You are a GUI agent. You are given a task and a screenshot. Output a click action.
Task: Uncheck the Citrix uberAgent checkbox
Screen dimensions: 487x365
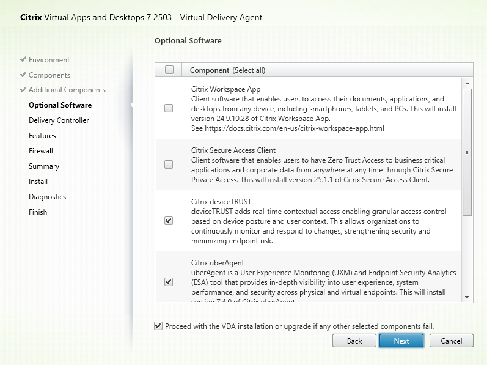point(169,282)
